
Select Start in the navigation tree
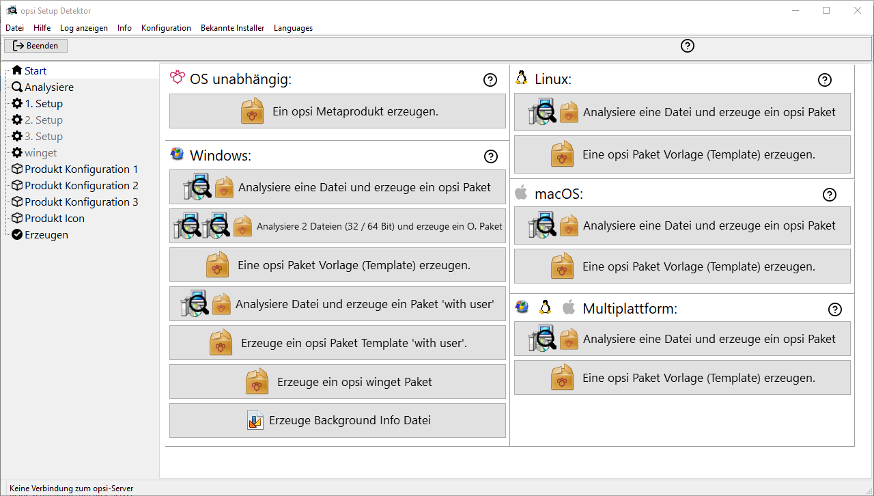36,70
